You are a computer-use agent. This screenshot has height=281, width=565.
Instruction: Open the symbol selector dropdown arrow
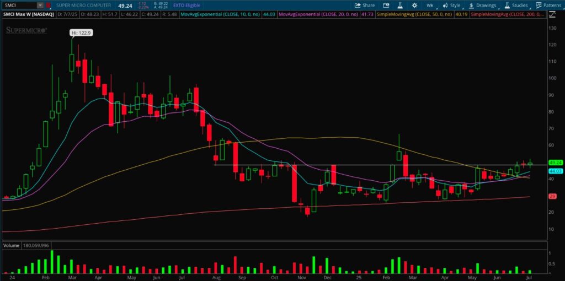(x=40, y=6)
